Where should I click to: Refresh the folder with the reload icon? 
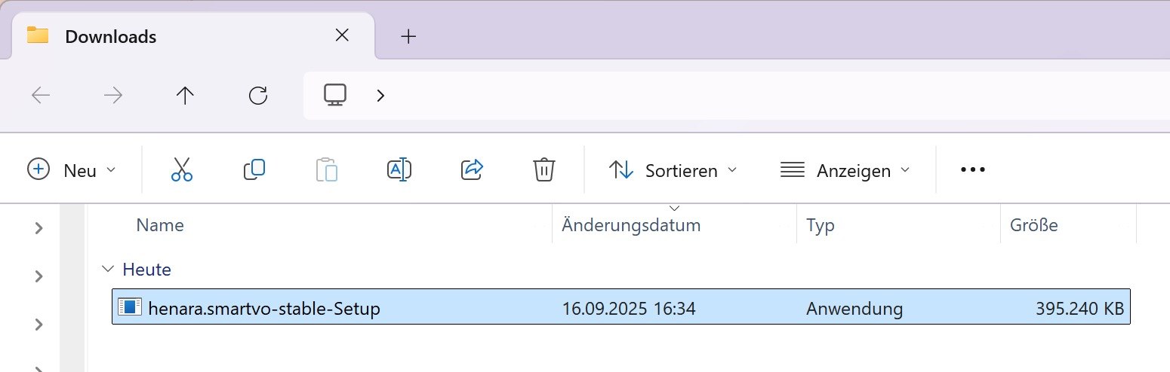[x=258, y=96]
